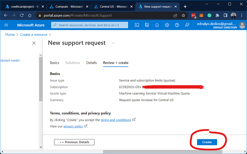Image resolution: width=247 pixels, height=154 pixels.
Task: Click 'Machine Learning Service: Virtual Machine Quota' text
Action: tap(154, 93)
